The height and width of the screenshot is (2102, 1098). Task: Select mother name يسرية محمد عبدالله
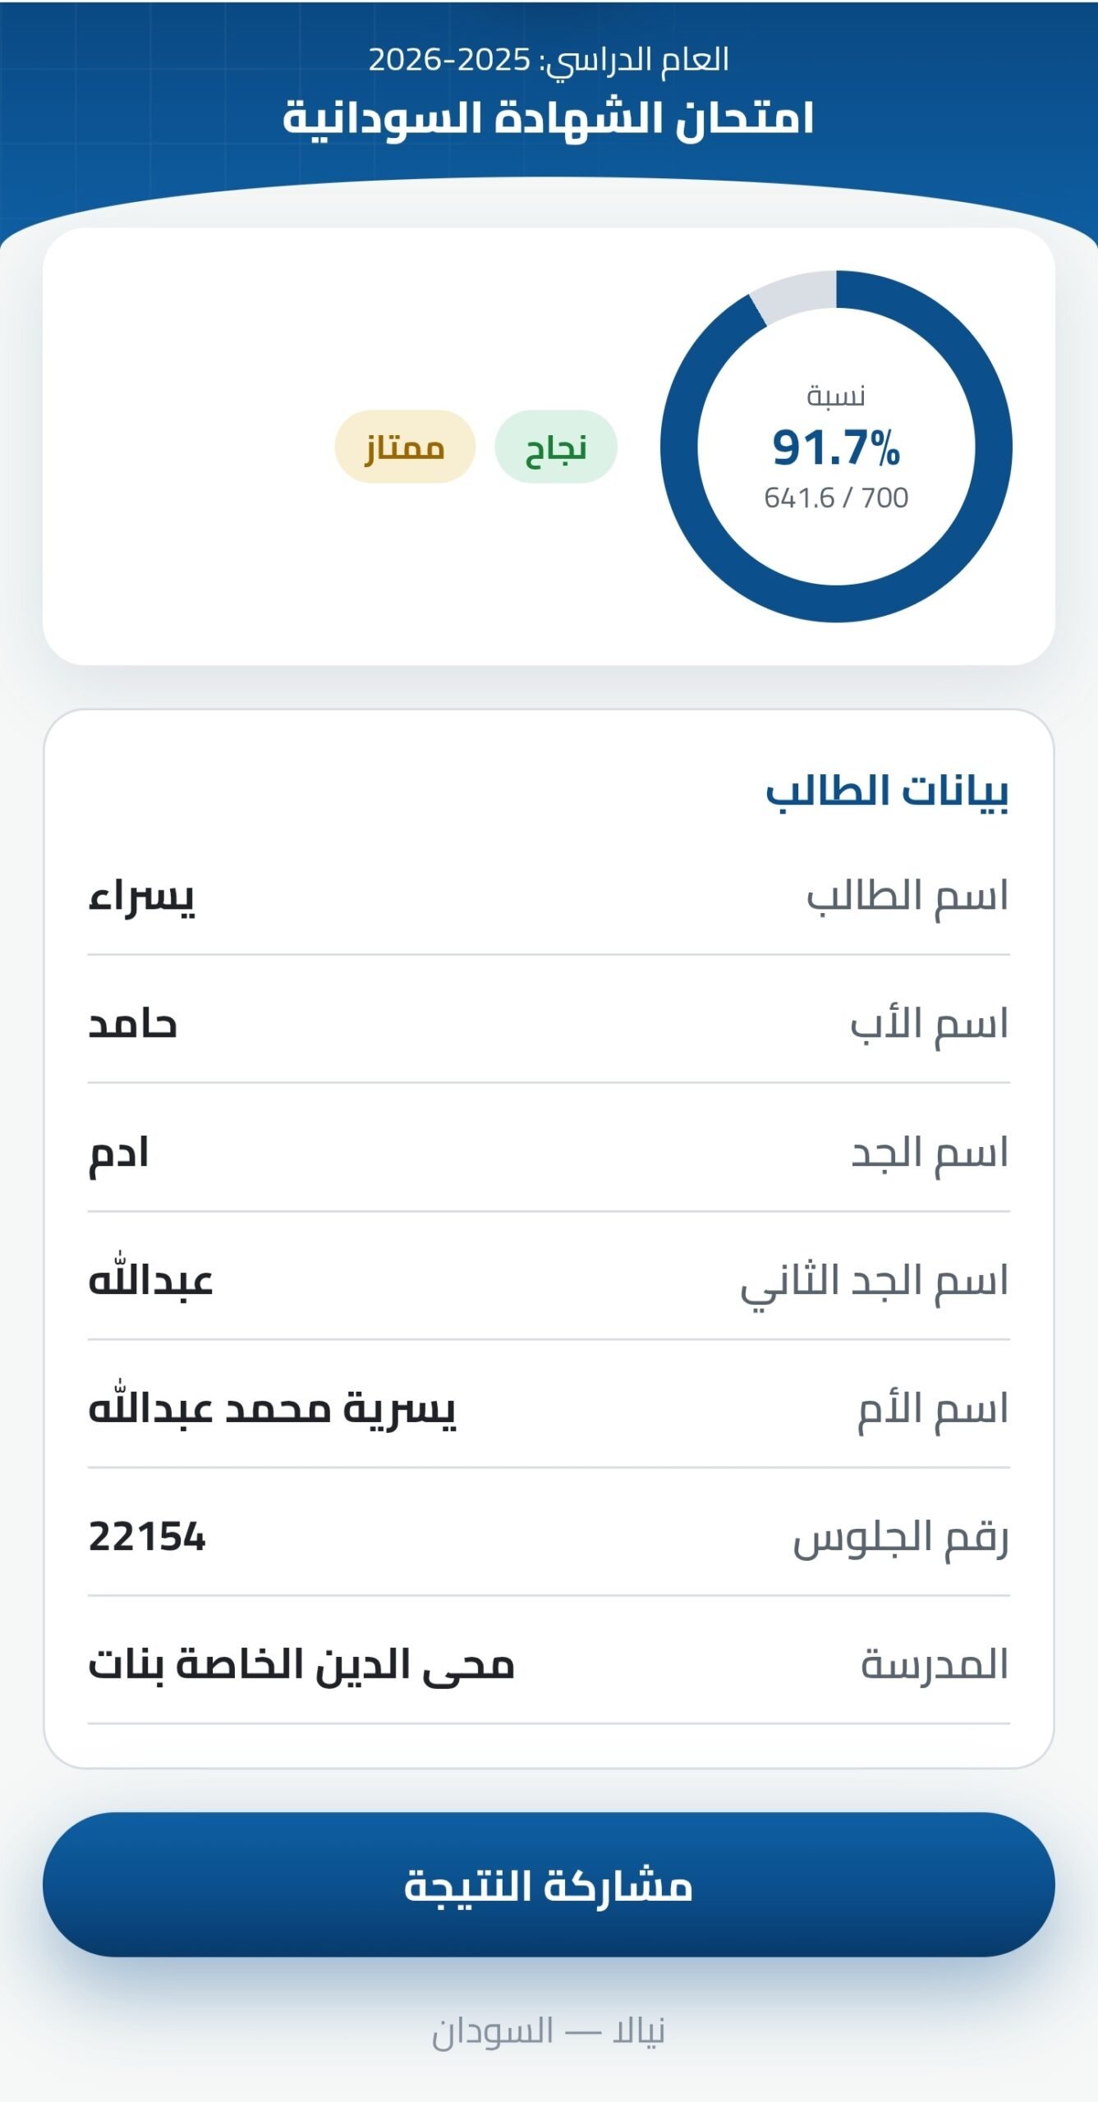[x=272, y=1407]
